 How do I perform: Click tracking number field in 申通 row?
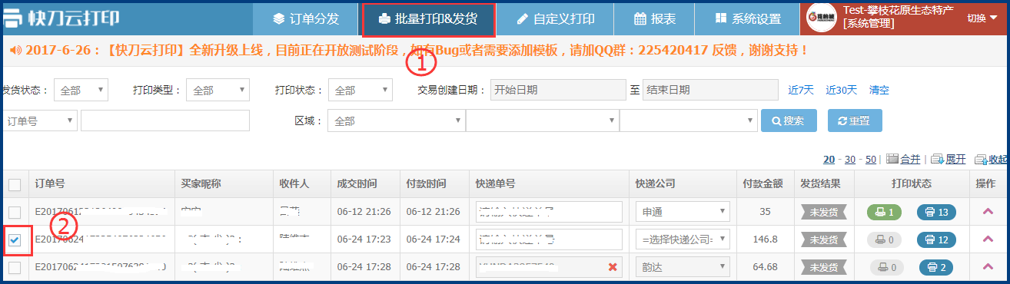[549, 212]
